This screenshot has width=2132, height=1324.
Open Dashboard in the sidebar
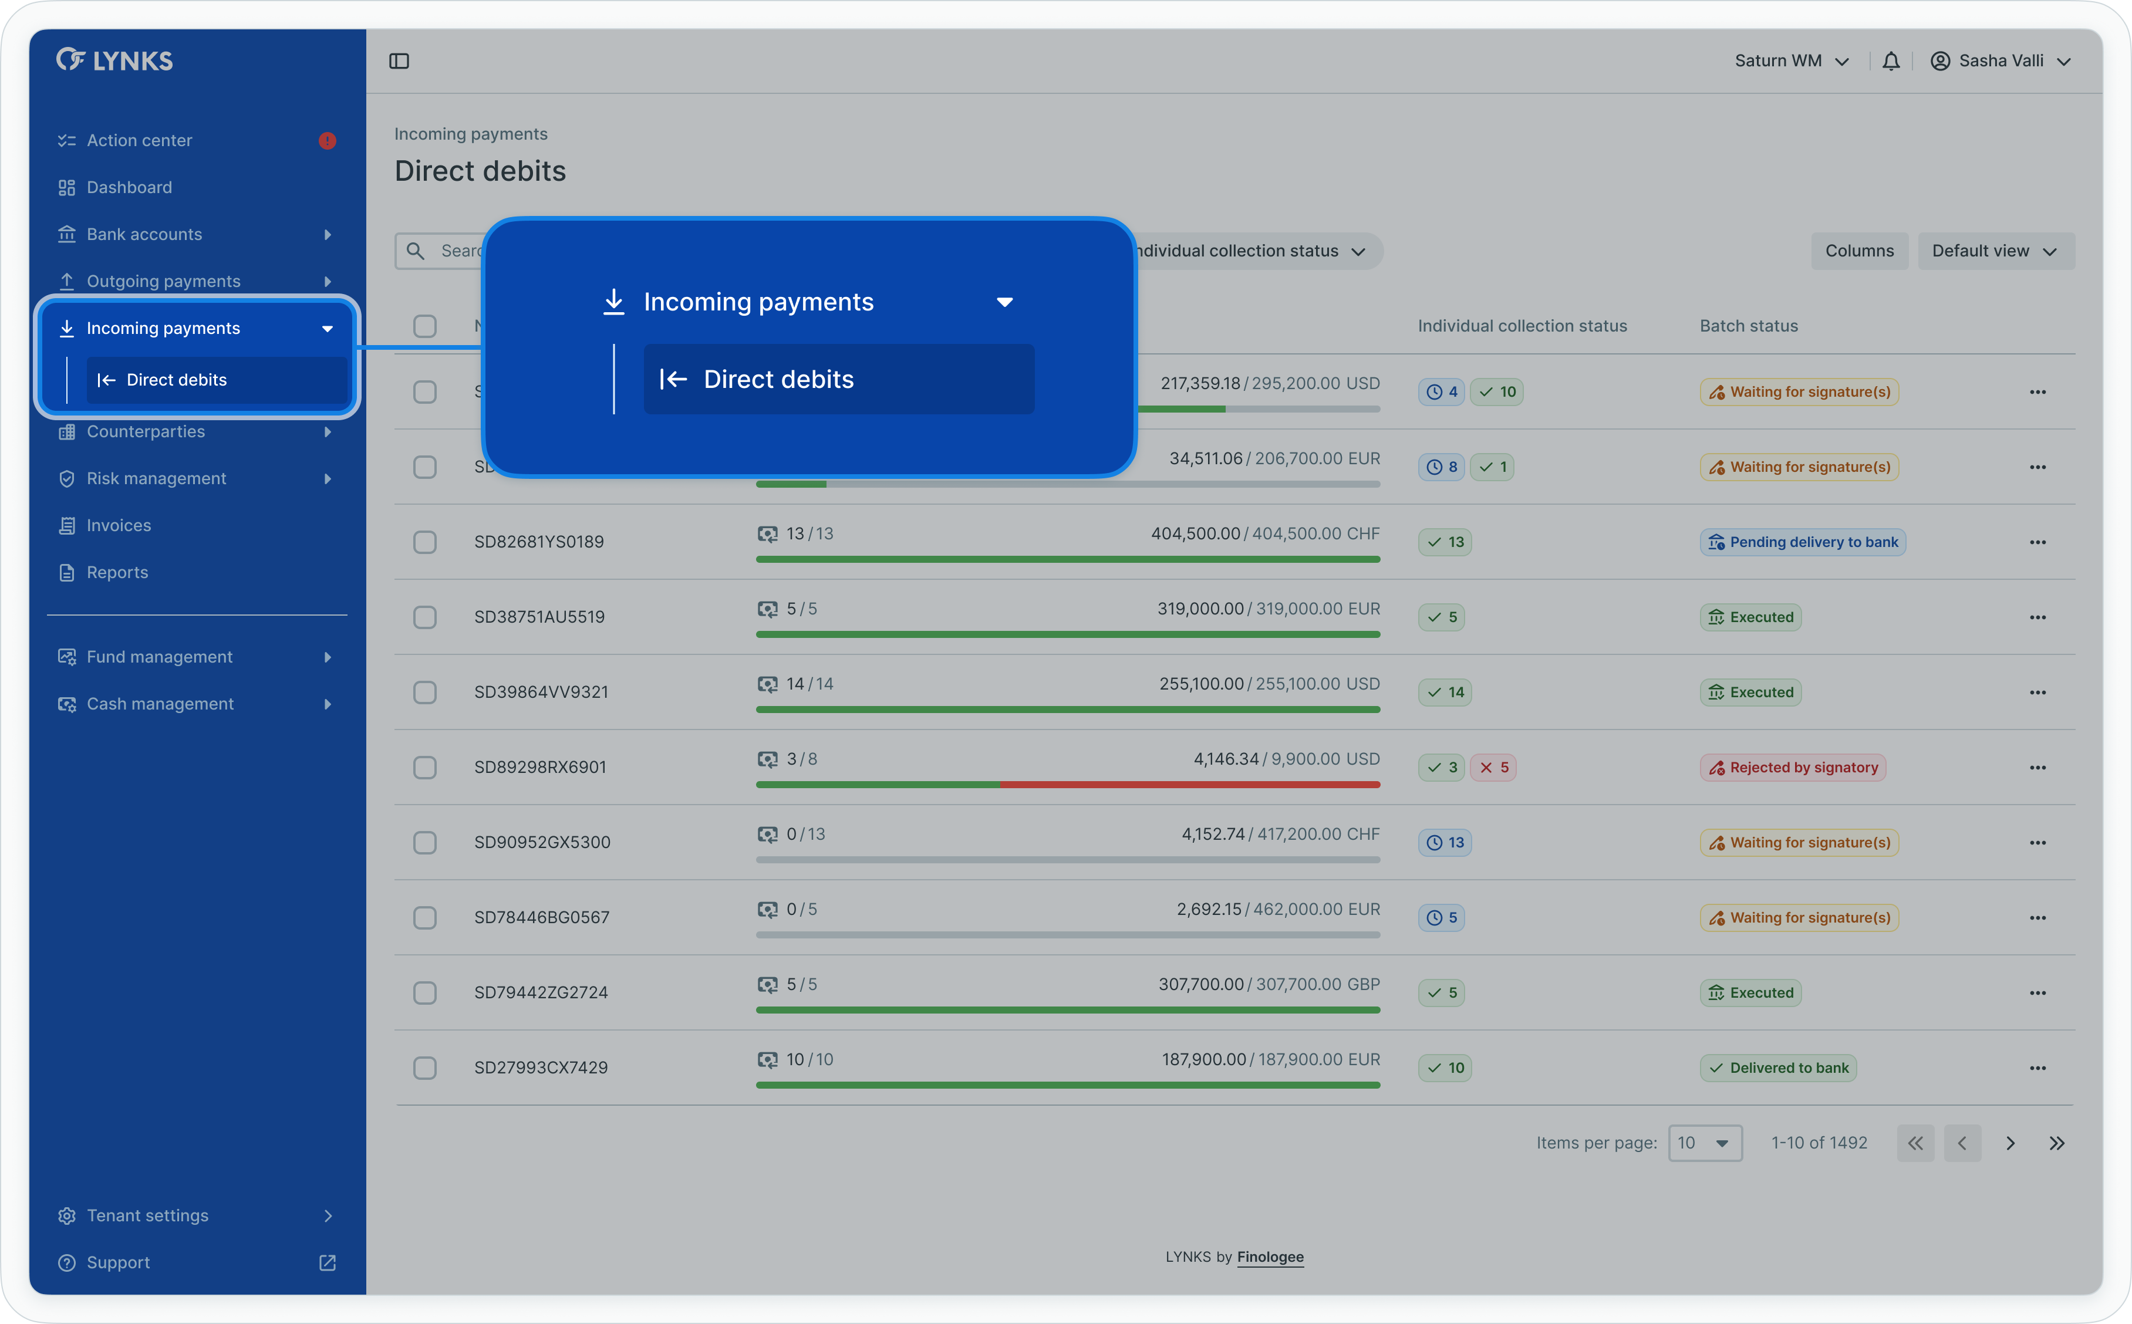130,187
